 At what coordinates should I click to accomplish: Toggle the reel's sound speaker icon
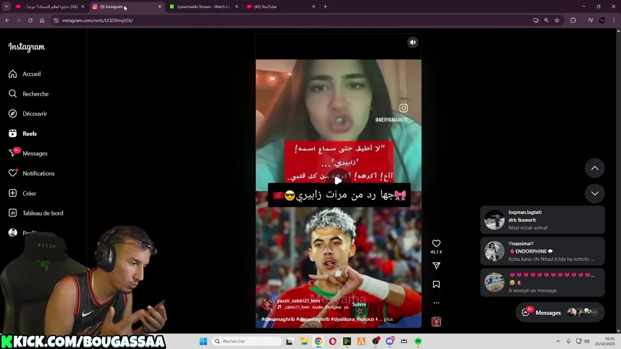pos(413,42)
